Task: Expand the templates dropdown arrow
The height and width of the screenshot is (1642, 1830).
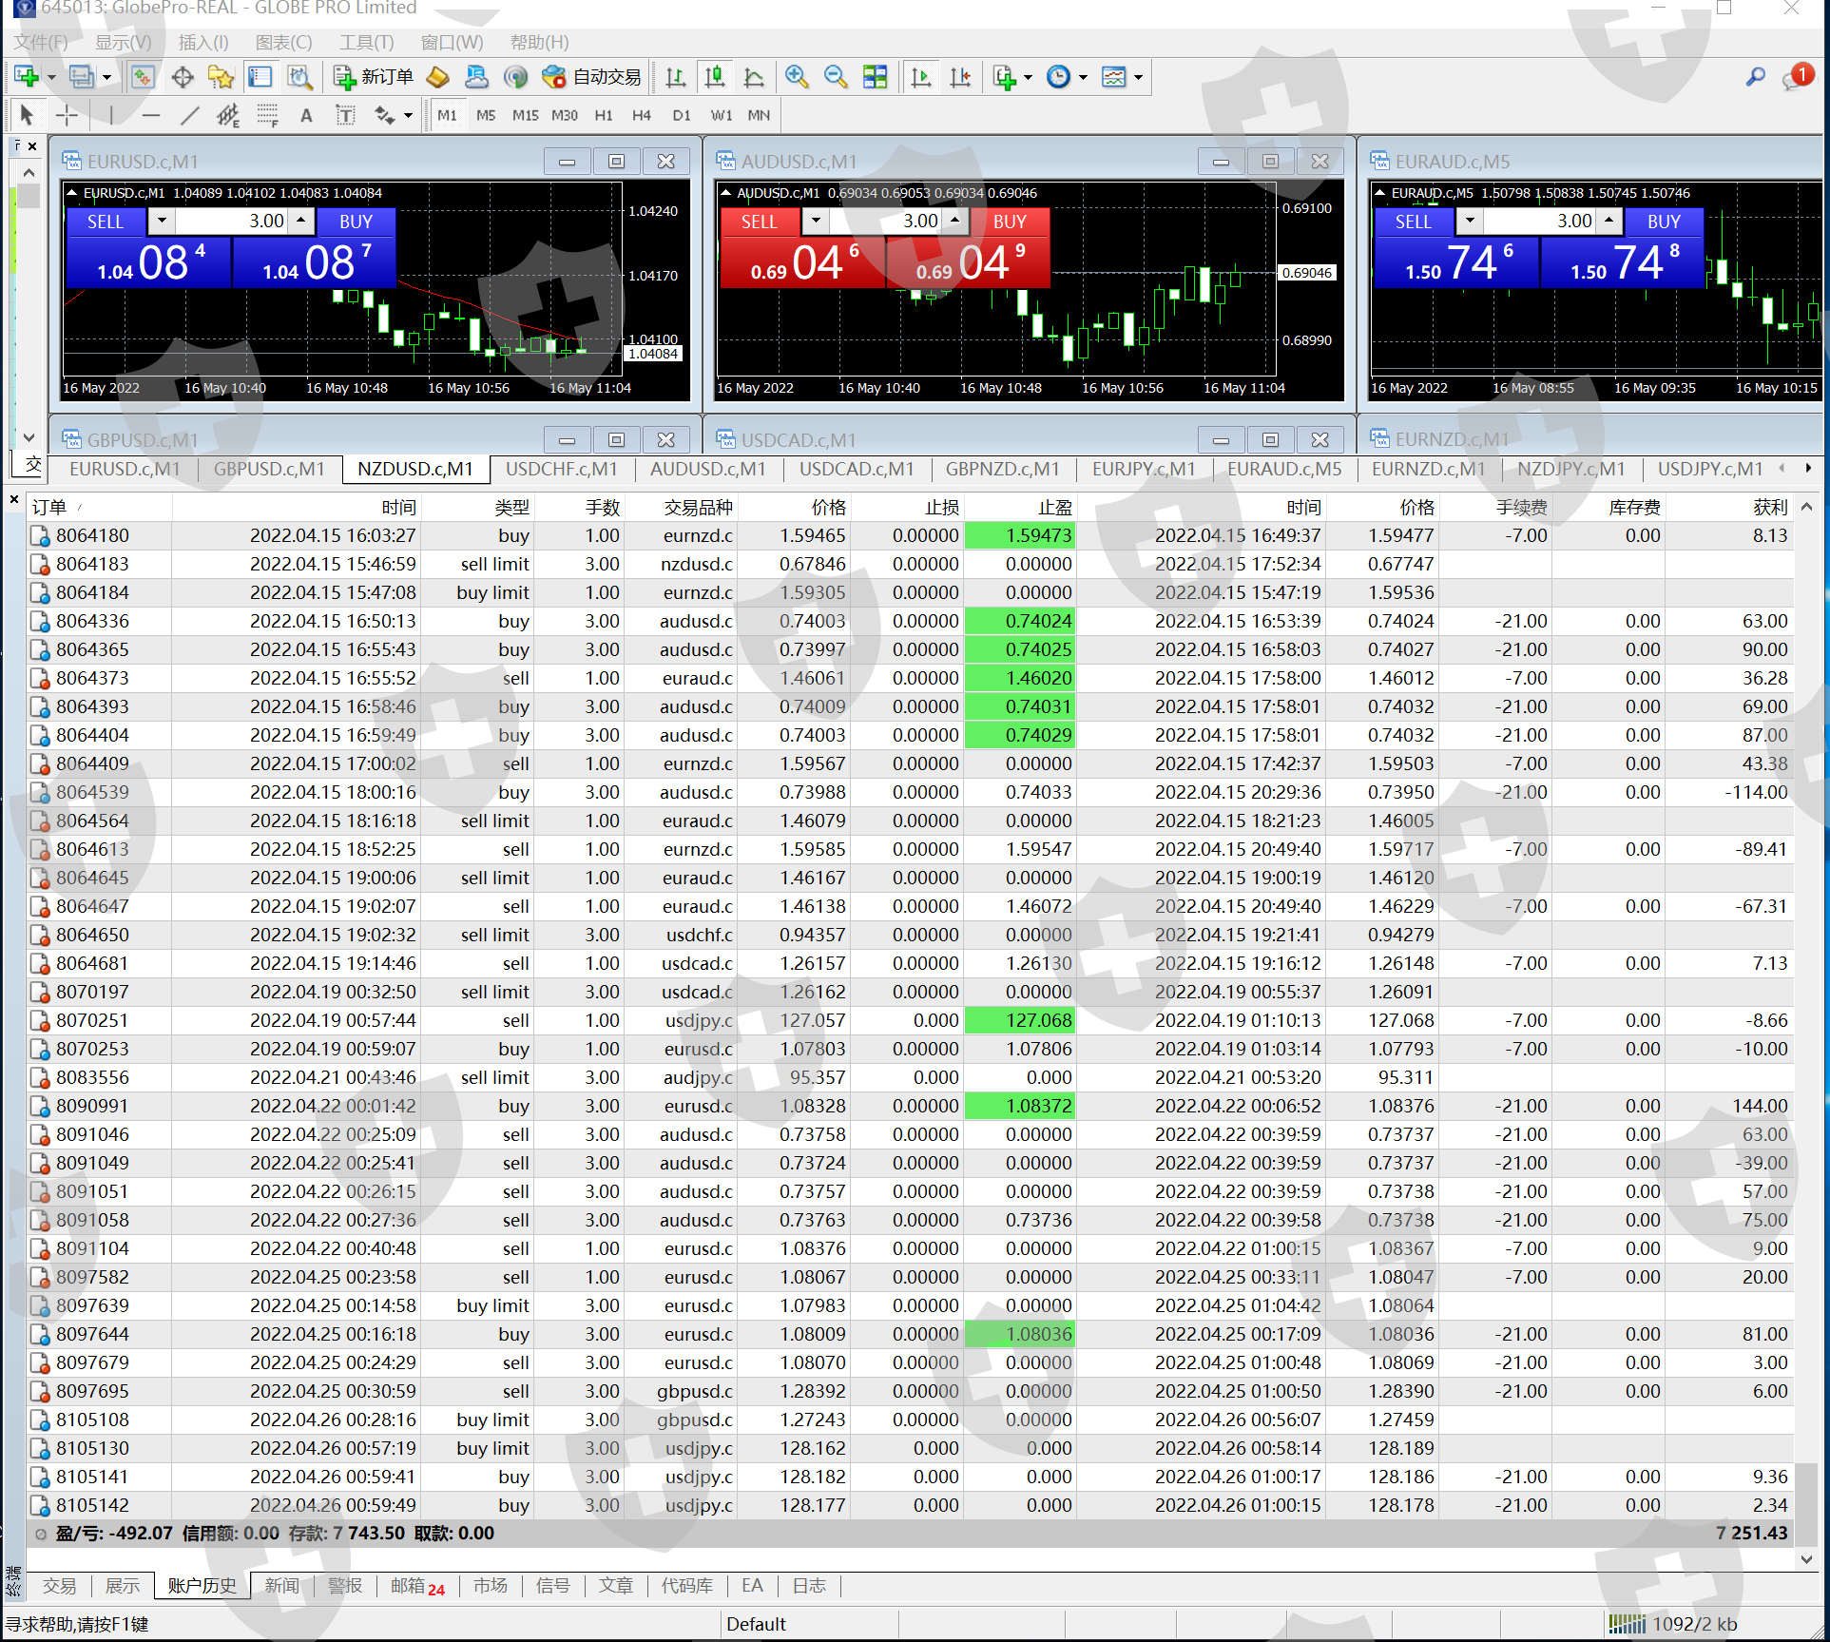Action: (x=1138, y=77)
